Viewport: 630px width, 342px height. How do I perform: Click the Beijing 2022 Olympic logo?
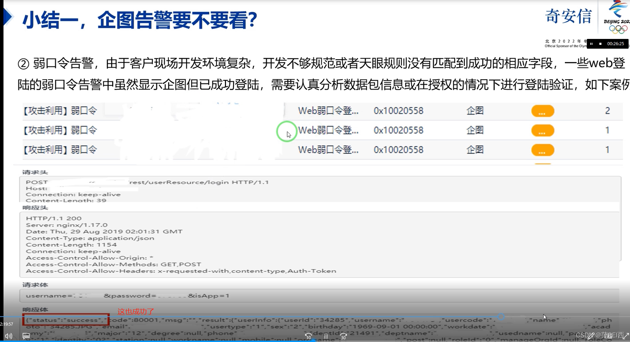pos(617,17)
